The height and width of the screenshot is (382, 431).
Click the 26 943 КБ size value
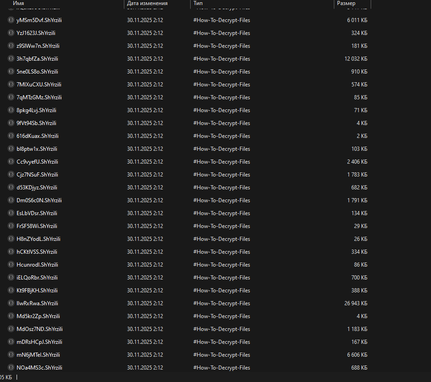tap(355, 303)
